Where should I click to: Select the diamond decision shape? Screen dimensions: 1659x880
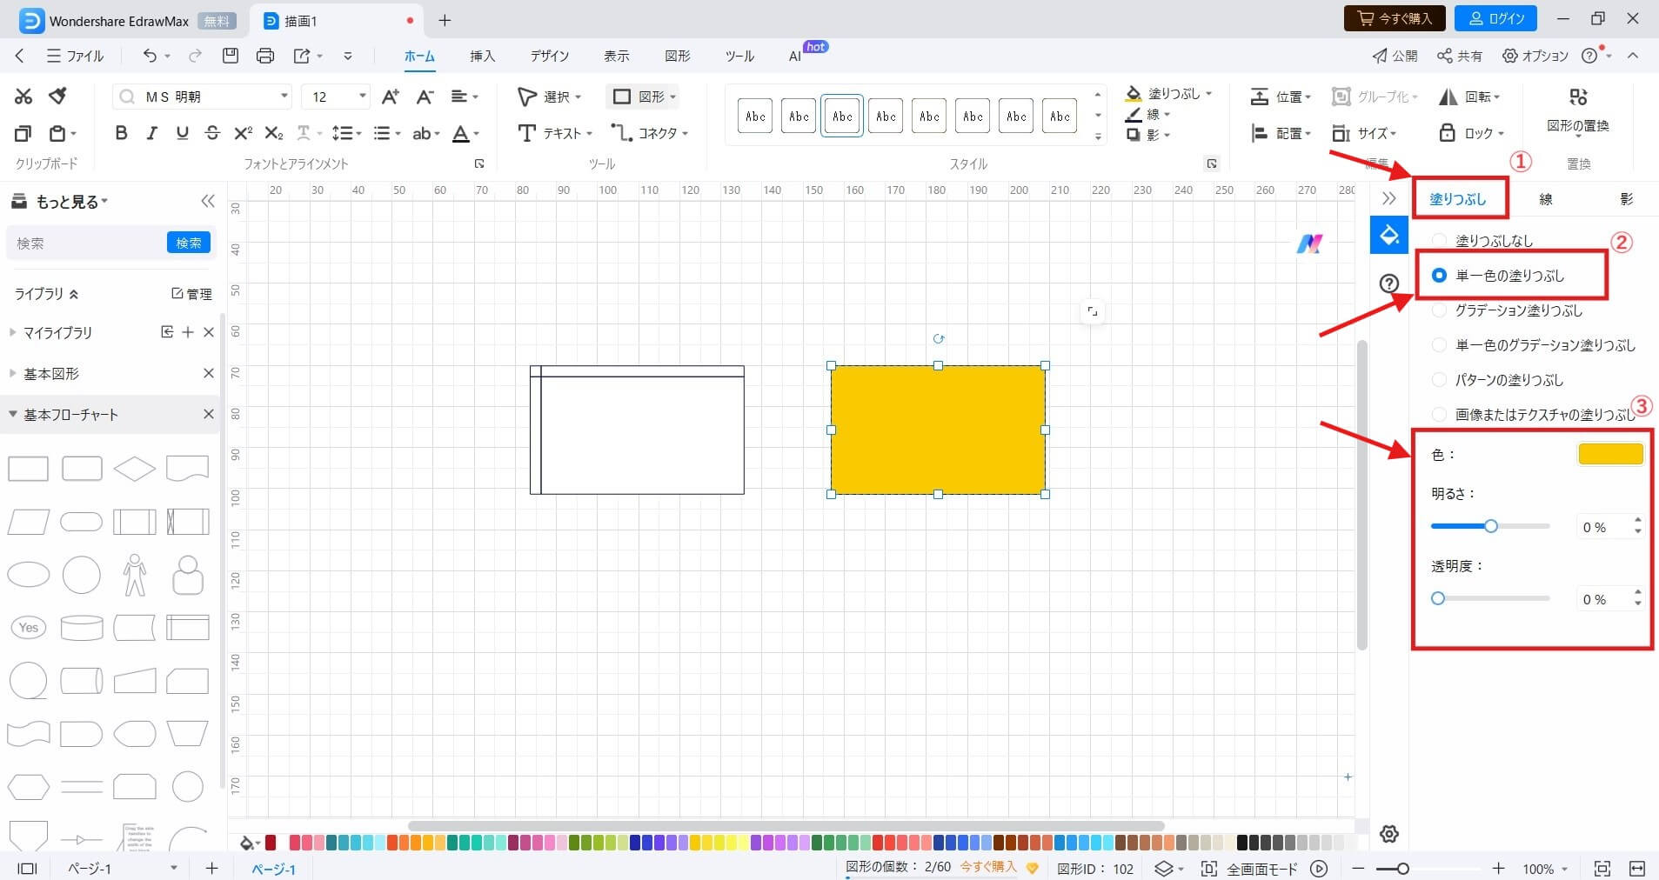tap(134, 469)
